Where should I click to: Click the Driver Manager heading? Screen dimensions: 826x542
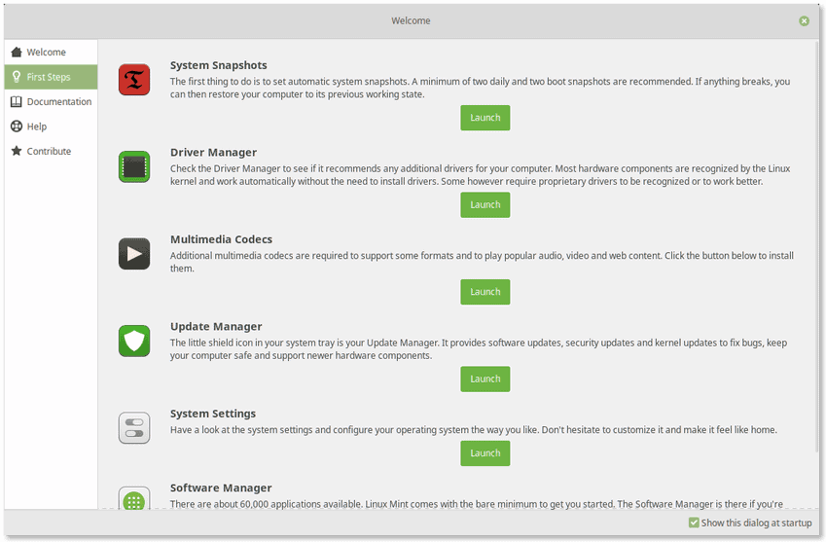click(x=213, y=152)
